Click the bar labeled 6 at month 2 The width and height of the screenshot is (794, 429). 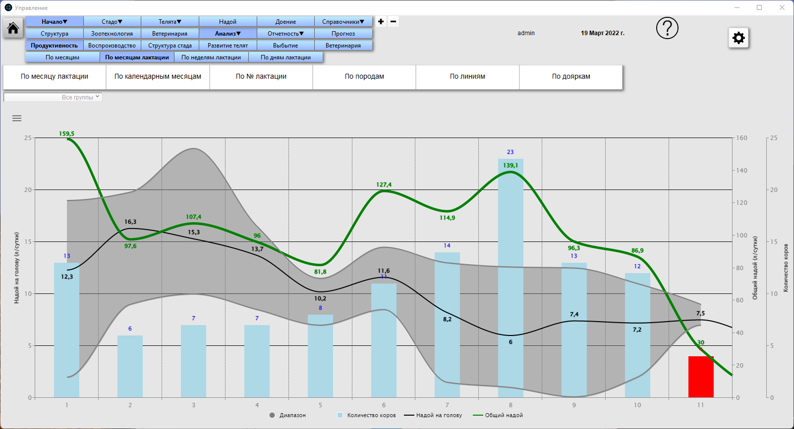(x=130, y=366)
